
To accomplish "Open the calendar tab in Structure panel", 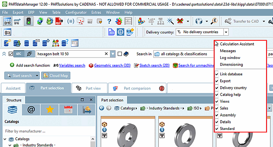I will coord(68,110).
